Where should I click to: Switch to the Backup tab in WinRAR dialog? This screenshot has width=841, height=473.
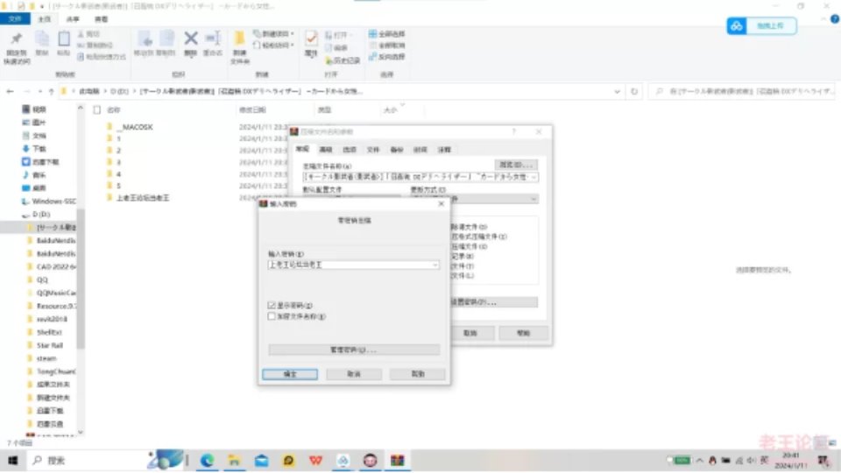pyautogui.click(x=396, y=150)
